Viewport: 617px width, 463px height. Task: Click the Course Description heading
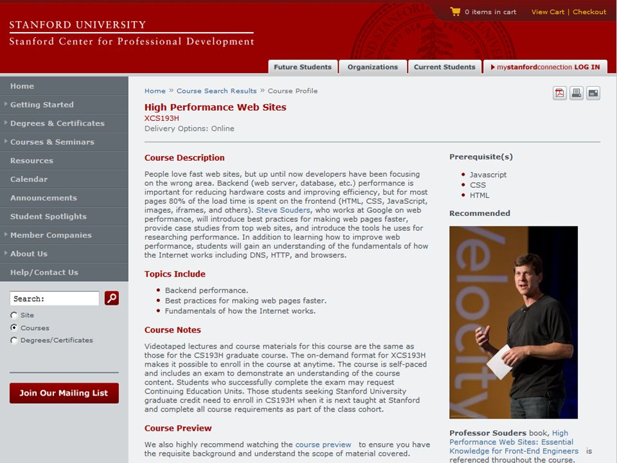click(x=184, y=158)
